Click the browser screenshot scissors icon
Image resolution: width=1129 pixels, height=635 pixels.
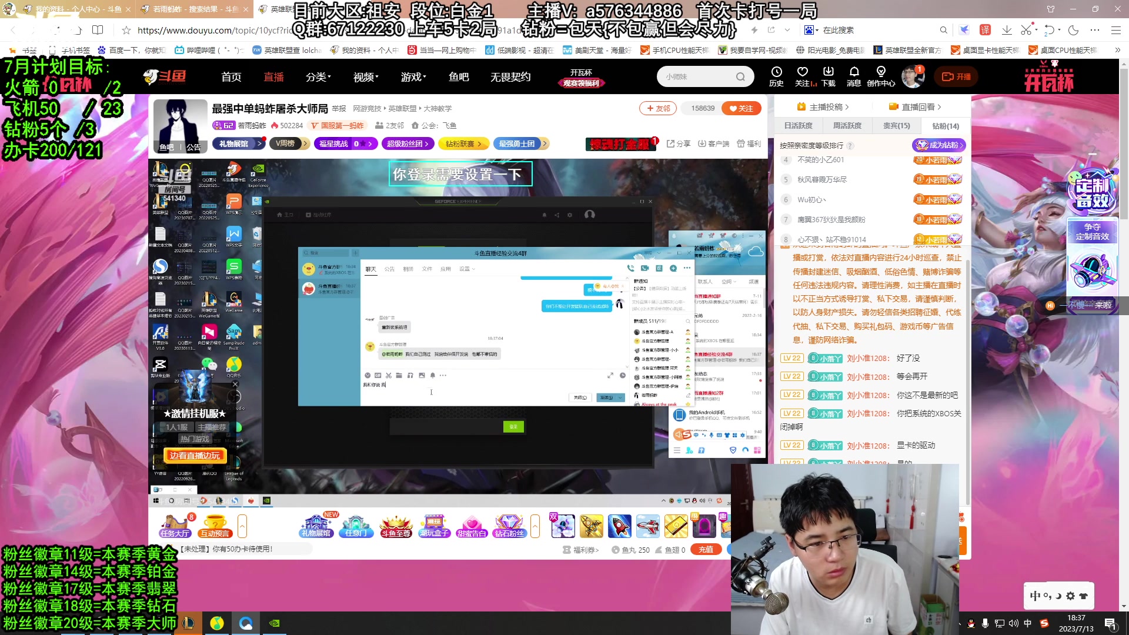[1026, 30]
